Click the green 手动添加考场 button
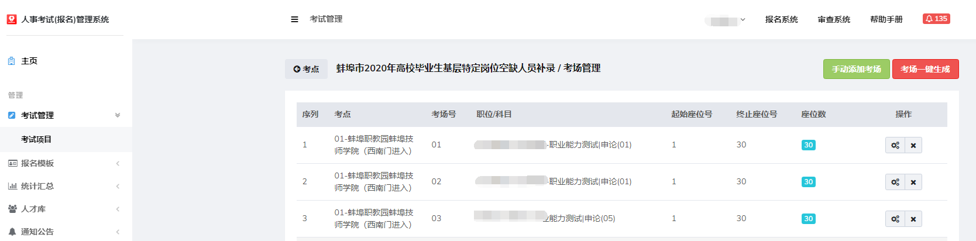This screenshot has width=976, height=241. pyautogui.click(x=857, y=69)
